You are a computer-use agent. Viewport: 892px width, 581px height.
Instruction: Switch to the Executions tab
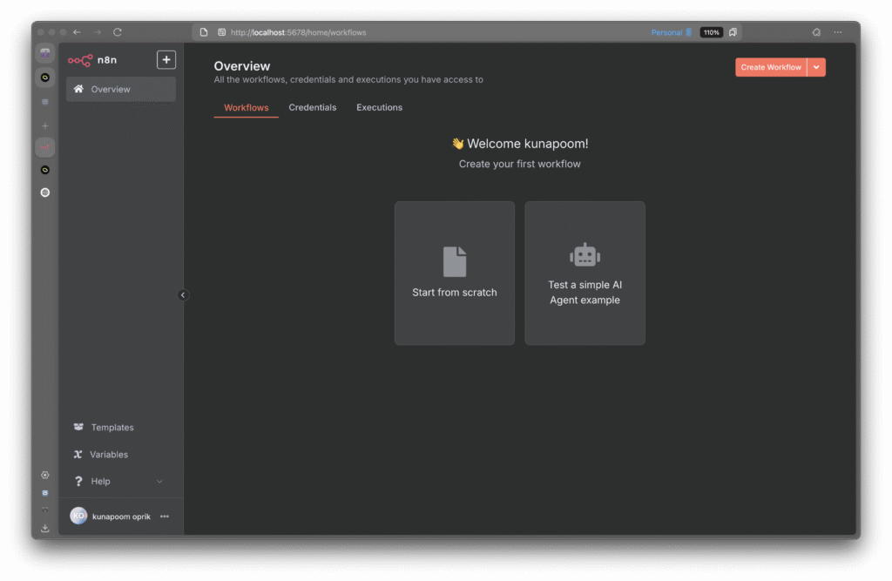379,108
